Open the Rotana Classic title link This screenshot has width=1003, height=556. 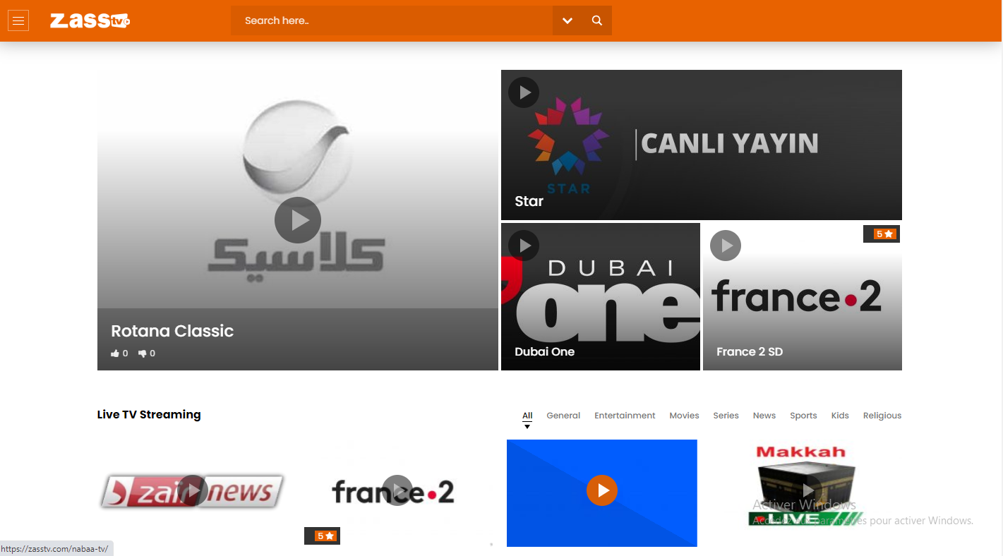(172, 331)
